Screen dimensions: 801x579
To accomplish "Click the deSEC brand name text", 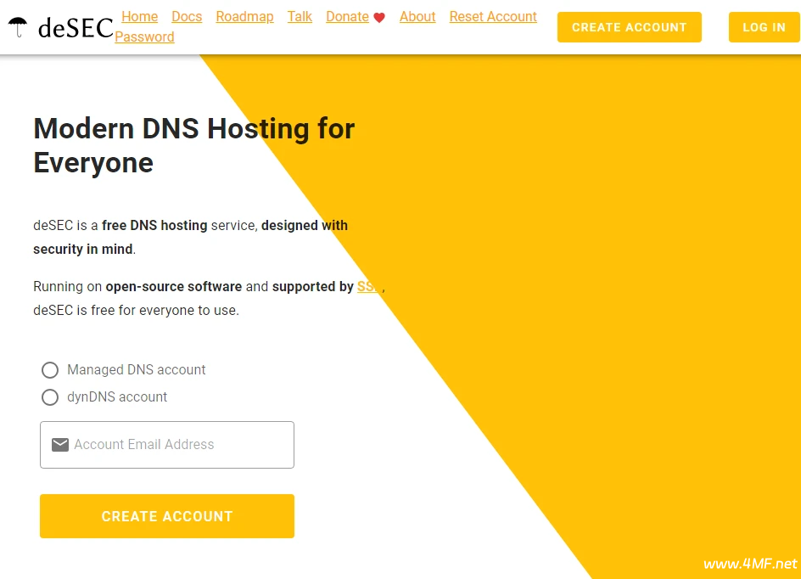I will tap(76, 28).
